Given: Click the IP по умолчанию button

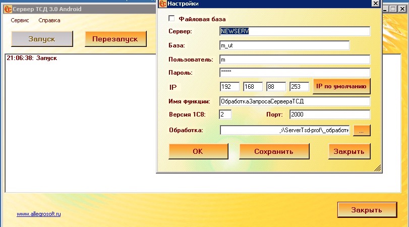Looking at the screenshot, I should pos(341,86).
